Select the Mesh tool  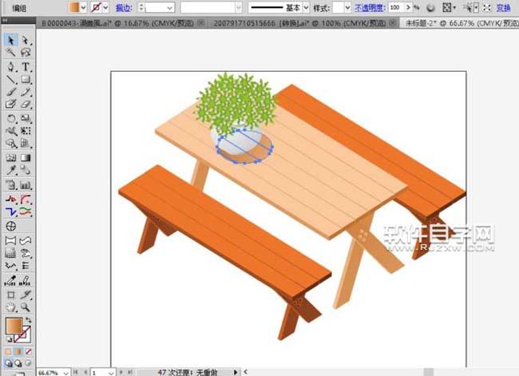[11, 158]
